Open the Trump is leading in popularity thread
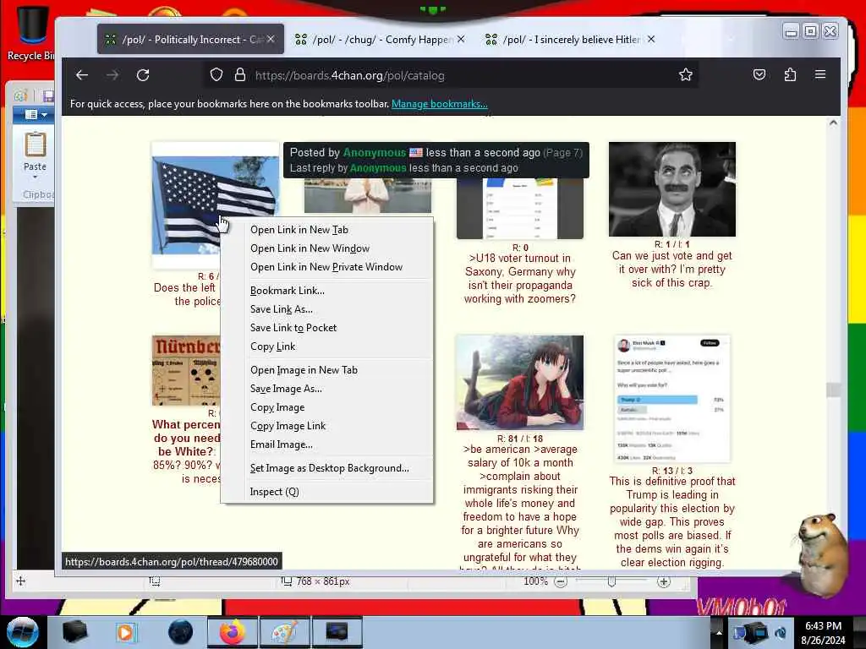The height and width of the screenshot is (649, 866). pos(671,521)
